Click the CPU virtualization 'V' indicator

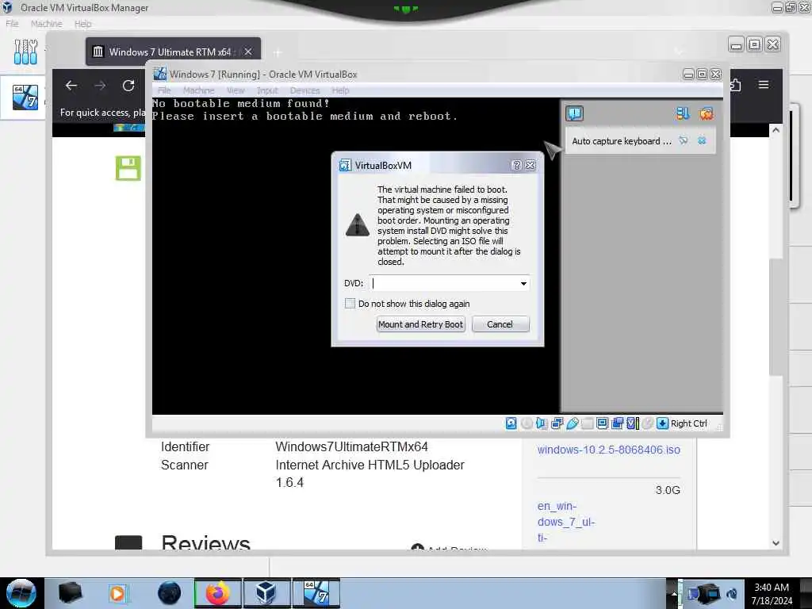[632, 423]
